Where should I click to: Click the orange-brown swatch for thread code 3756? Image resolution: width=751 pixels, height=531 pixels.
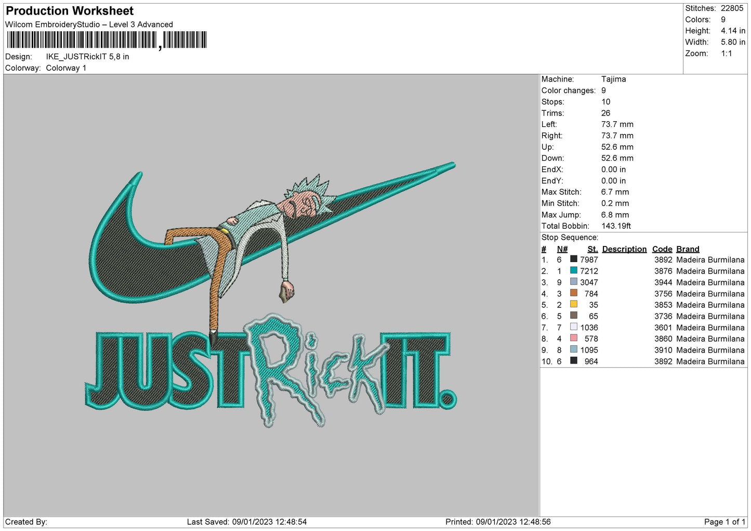click(573, 293)
